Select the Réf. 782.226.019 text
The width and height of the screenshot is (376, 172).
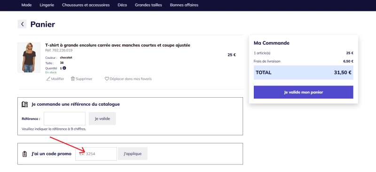click(x=59, y=50)
